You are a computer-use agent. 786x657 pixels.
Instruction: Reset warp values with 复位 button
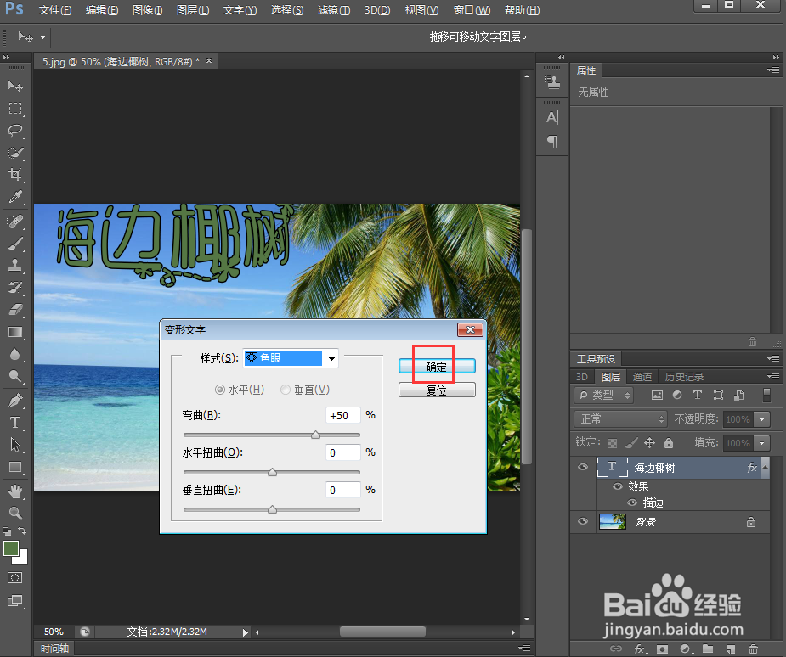(x=436, y=389)
